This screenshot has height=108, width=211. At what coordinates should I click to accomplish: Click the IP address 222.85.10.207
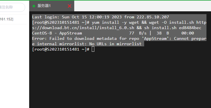click(x=153, y=17)
